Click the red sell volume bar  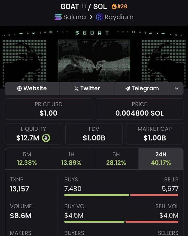(x=152, y=222)
